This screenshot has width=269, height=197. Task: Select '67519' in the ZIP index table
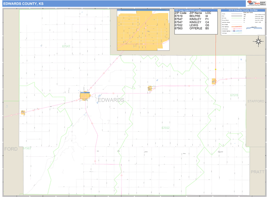(x=178, y=16)
